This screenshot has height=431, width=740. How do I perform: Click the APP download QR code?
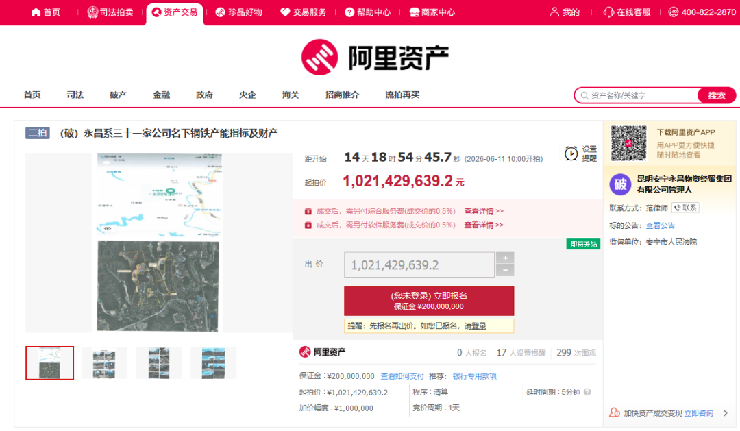pyautogui.click(x=628, y=143)
